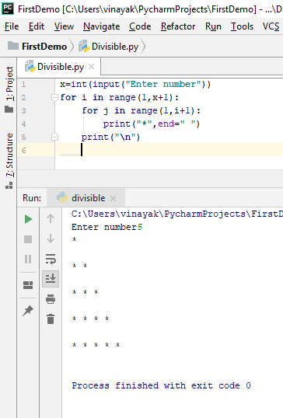Toggle Scroll to the end button
This screenshot has height=418, width=283.
pos(51,279)
